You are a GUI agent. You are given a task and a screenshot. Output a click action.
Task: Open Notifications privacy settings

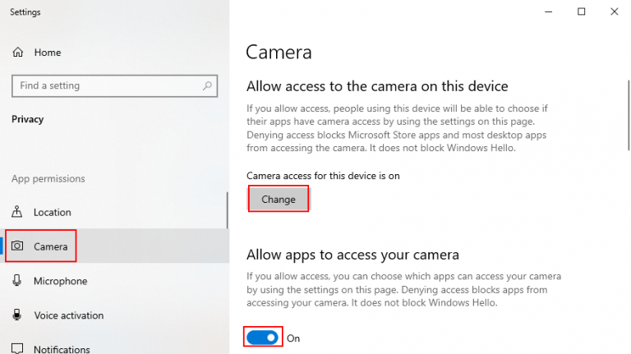click(62, 349)
